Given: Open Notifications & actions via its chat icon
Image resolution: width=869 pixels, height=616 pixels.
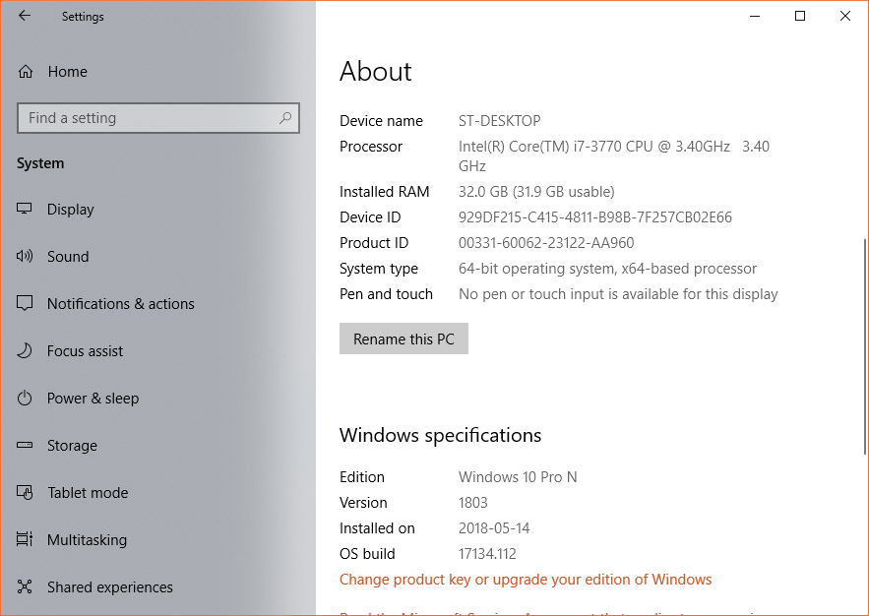Looking at the screenshot, I should point(25,303).
